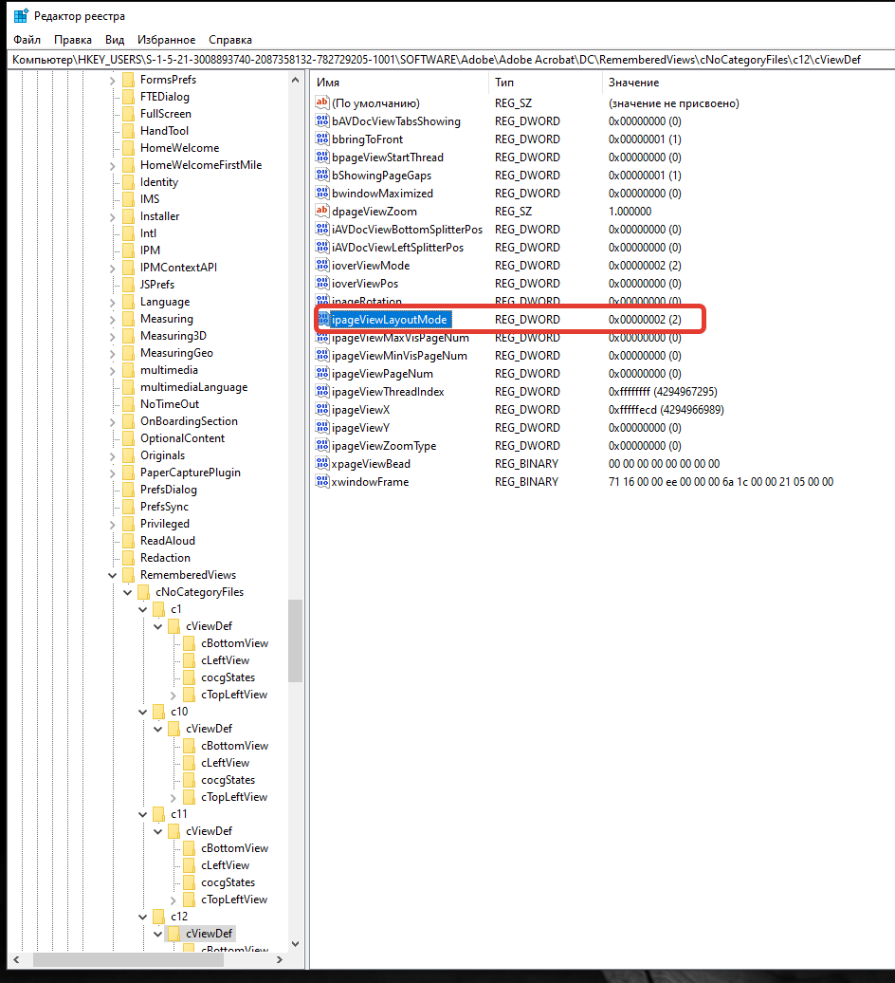This screenshot has width=895, height=983.
Task: Select the ipageViewLayoutMode DWORD icon
Action: (322, 320)
